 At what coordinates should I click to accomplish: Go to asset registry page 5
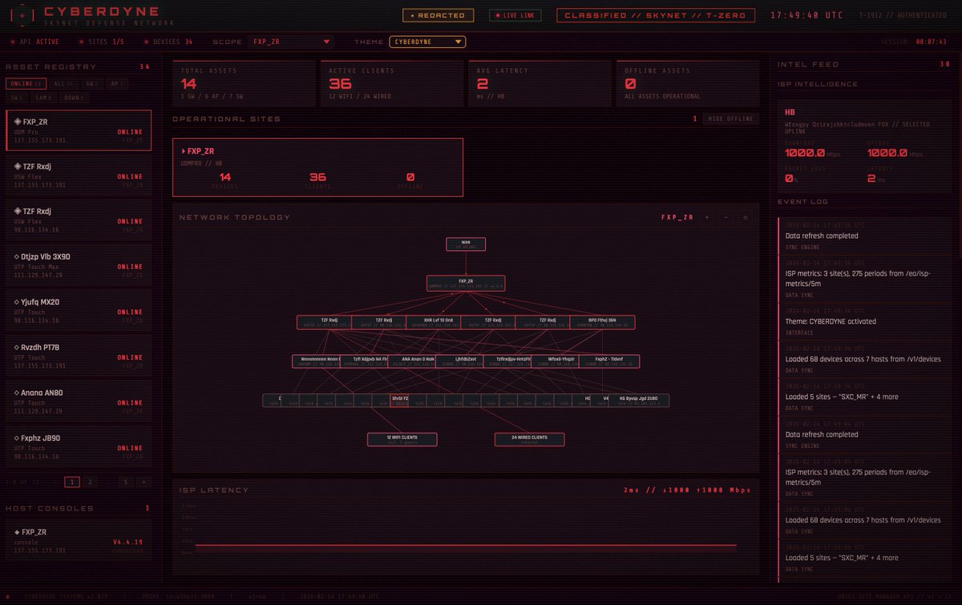coord(125,482)
